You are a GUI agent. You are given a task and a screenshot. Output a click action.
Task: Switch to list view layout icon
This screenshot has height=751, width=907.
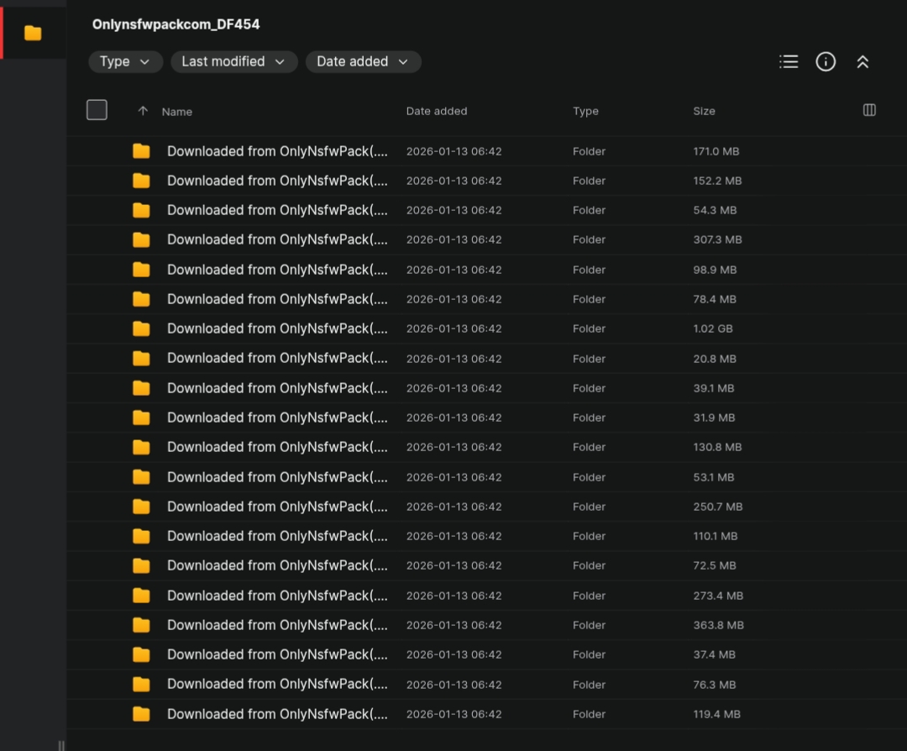(789, 62)
